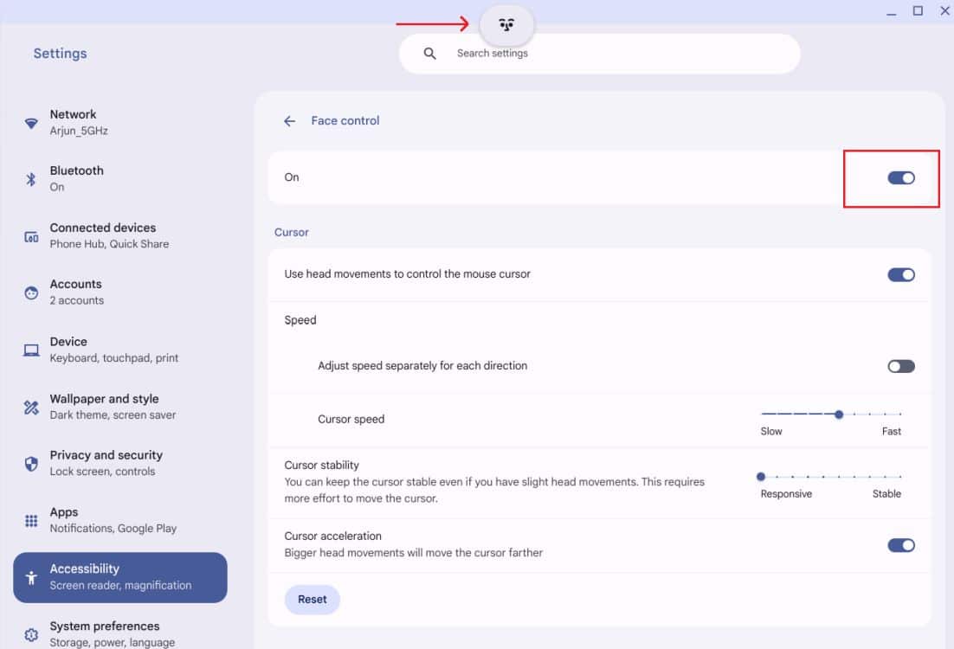954x649 pixels.
Task: Click the Connected devices icon
Action: click(x=31, y=236)
